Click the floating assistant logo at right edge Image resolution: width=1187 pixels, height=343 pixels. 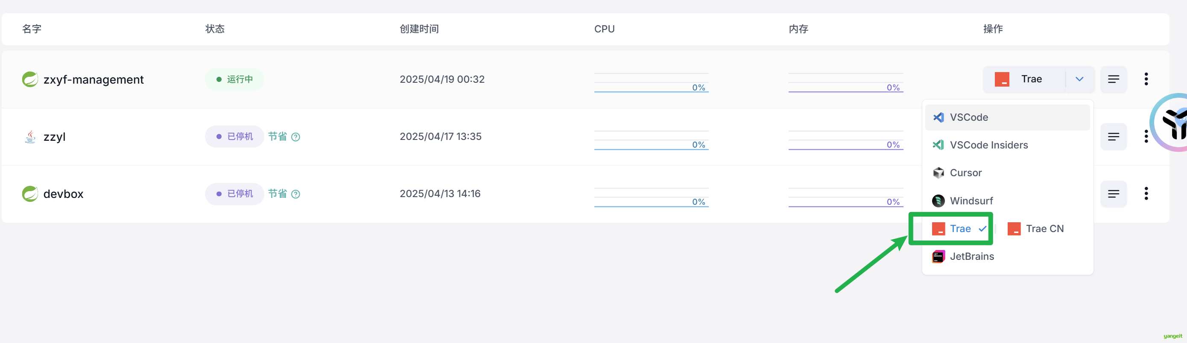pos(1169,122)
